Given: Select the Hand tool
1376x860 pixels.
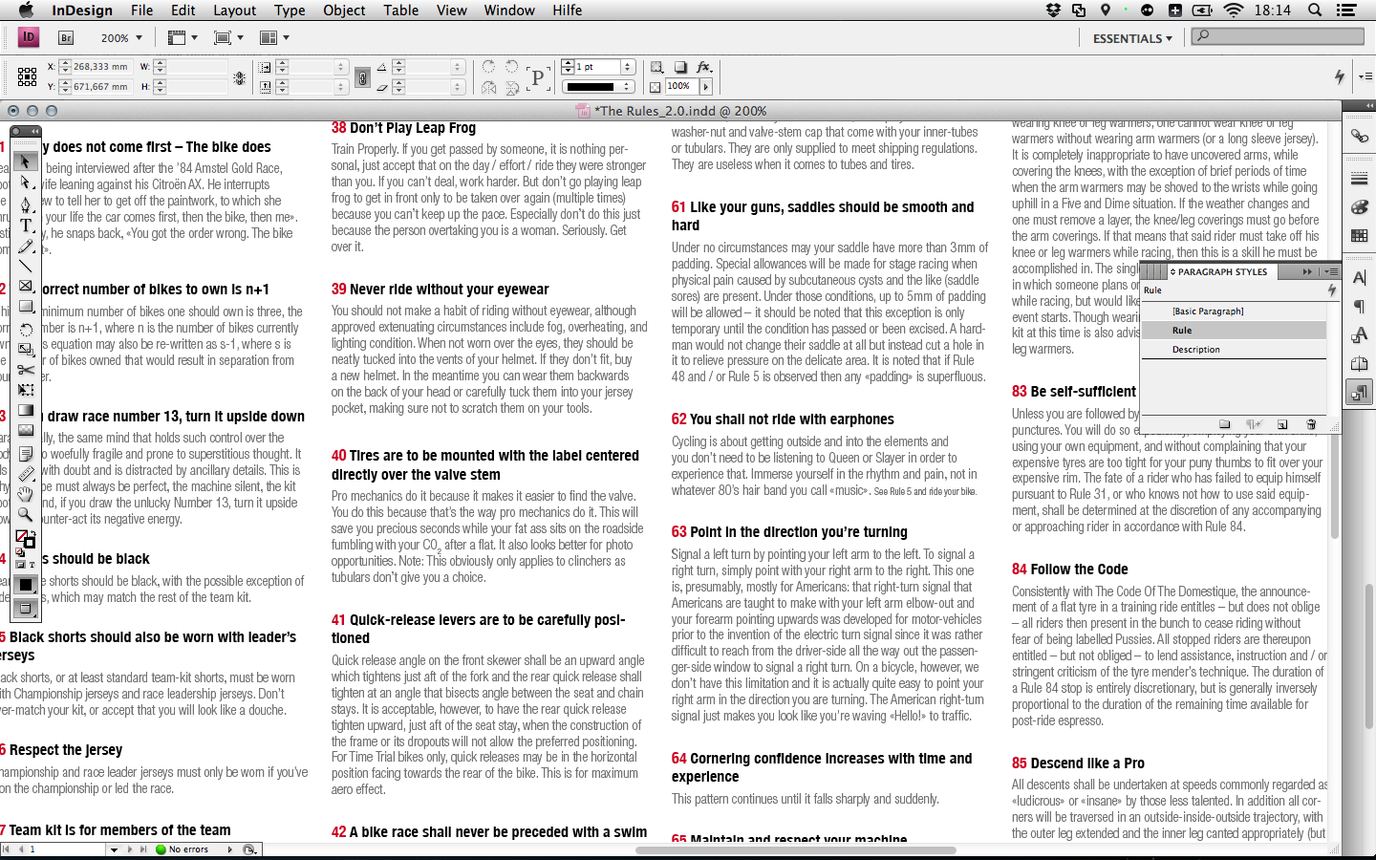Looking at the screenshot, I should 26,494.
